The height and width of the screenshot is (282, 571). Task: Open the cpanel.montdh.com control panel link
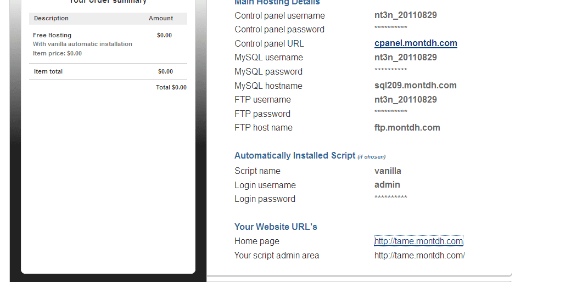click(x=416, y=43)
